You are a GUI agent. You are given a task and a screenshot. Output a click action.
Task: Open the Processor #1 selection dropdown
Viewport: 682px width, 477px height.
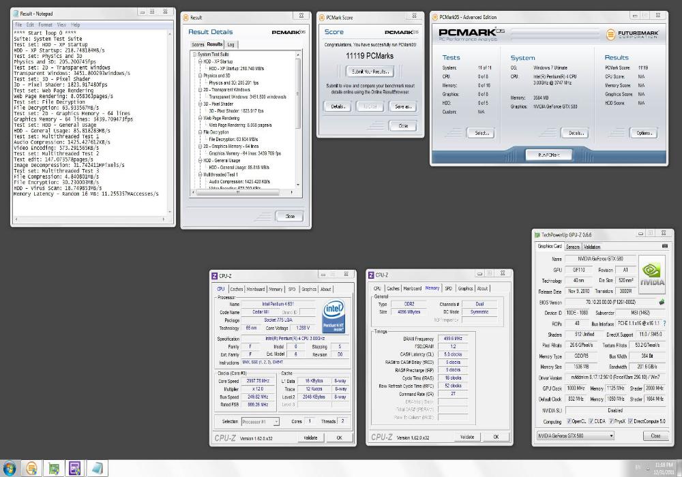(260, 421)
